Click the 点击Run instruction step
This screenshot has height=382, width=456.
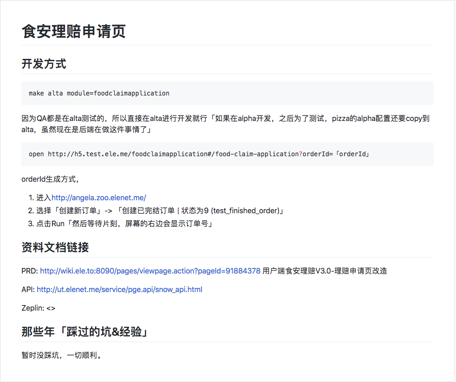[x=121, y=223]
